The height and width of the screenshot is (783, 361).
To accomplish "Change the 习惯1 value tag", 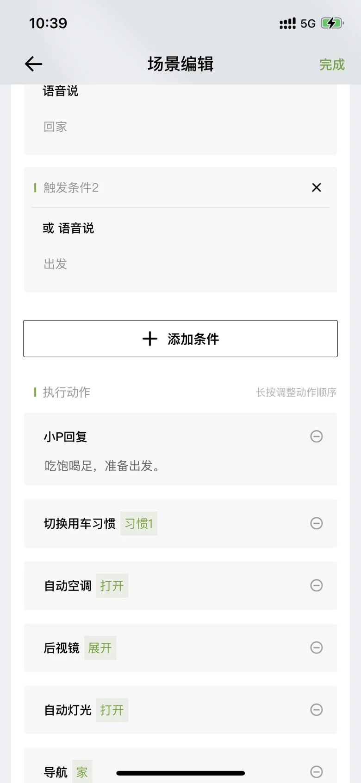I will tap(139, 524).
